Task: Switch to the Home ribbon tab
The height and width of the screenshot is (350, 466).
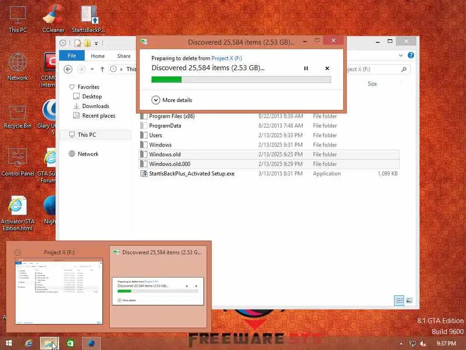Action: click(x=98, y=56)
